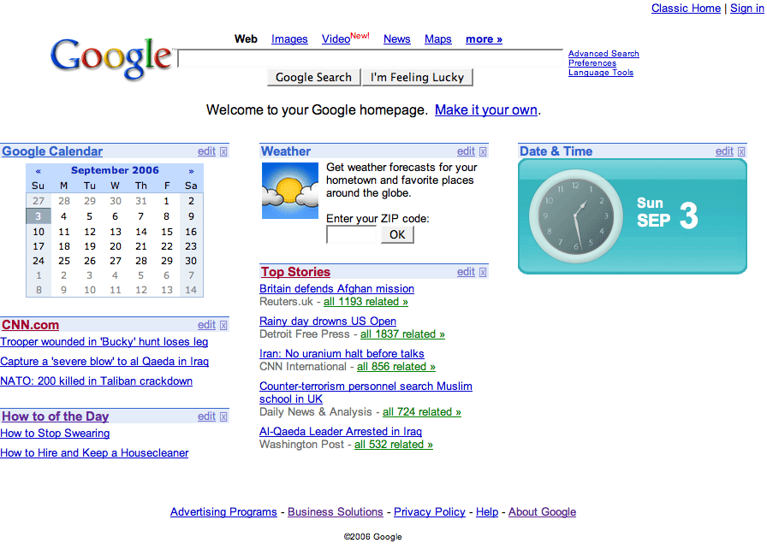The width and height of the screenshot is (767, 549).
Task: Switch to Maps search
Action: tap(437, 39)
